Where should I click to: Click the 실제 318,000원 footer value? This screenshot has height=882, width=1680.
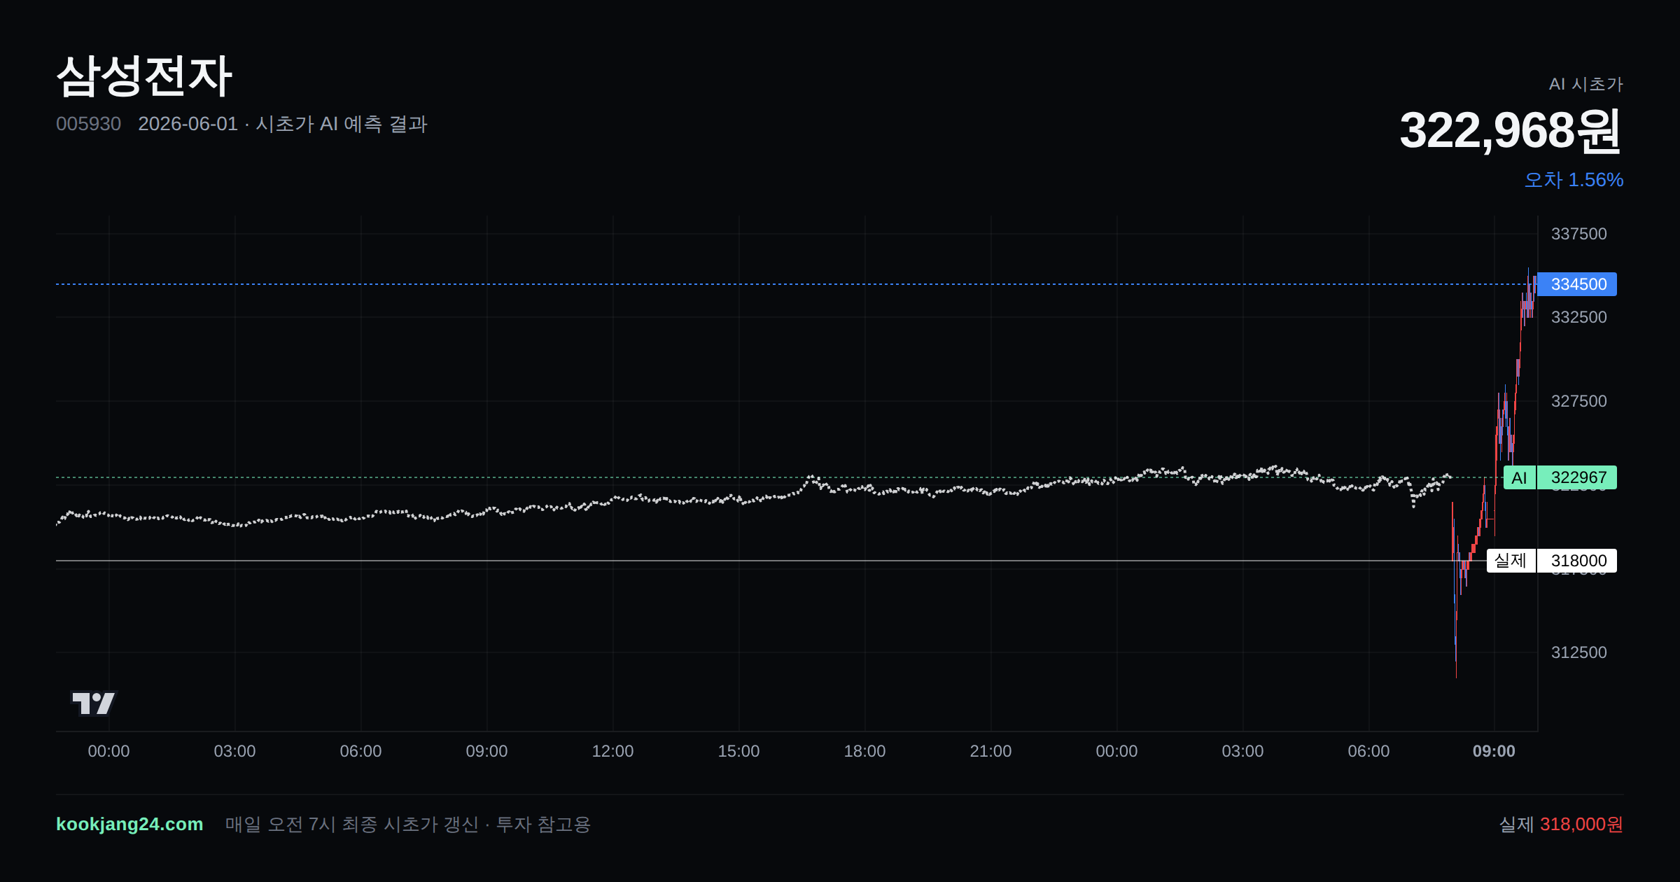1560,824
